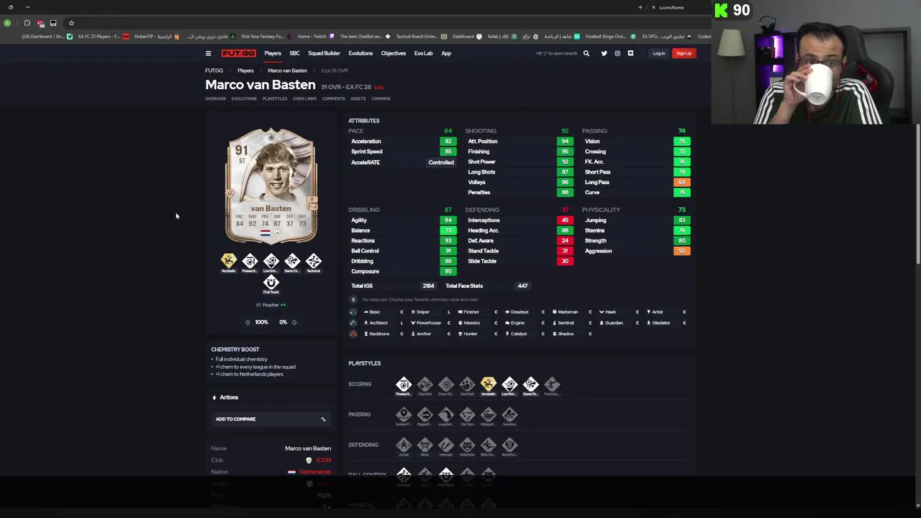The height and width of the screenshot is (518, 921).
Task: Open the FUT.GG Twitter link icon
Action: pos(604,53)
